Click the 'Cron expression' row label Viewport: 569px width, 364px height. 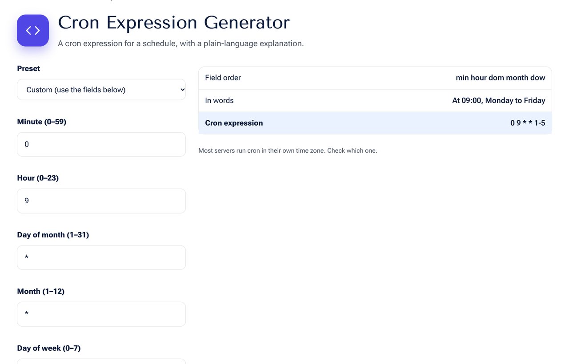pos(234,123)
